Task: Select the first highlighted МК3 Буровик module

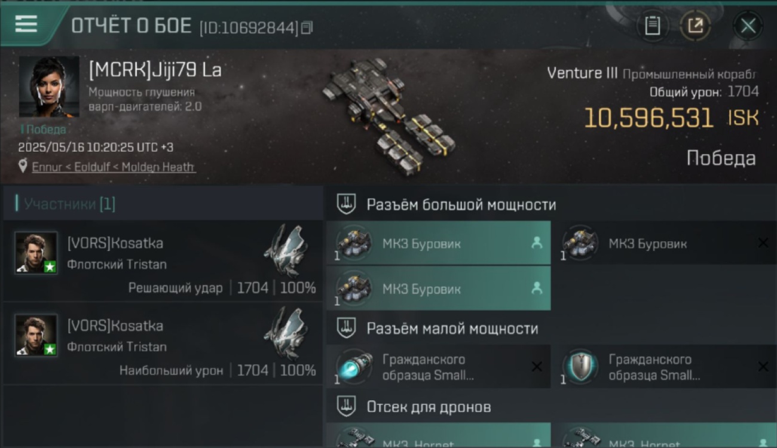Action: point(438,243)
